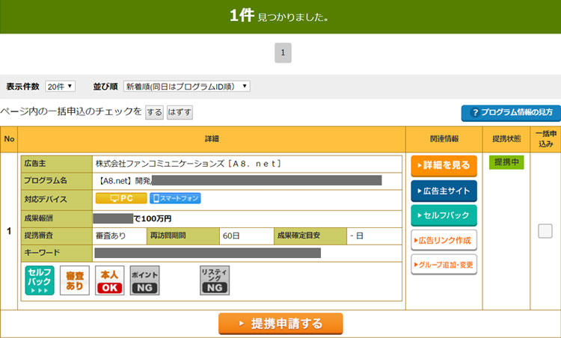This screenshot has width=561, height=338.
Task: Click advertiser name 株式会社ファンコミュニケーションズ
Action: (x=188, y=164)
